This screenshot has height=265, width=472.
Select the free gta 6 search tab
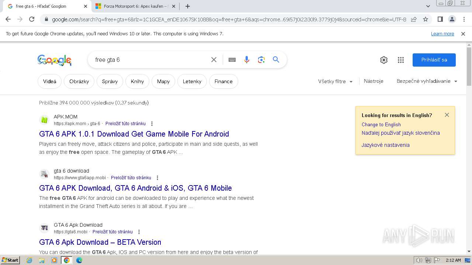coord(46,6)
